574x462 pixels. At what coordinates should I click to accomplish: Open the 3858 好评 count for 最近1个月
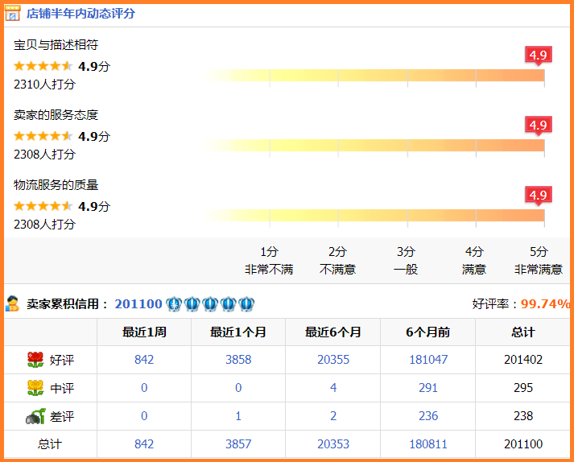(238, 360)
